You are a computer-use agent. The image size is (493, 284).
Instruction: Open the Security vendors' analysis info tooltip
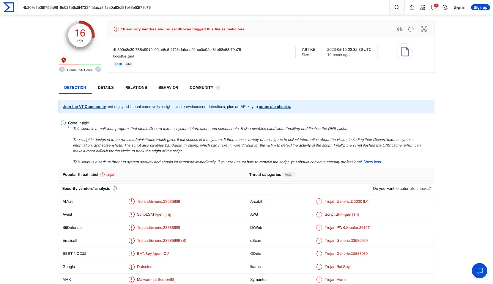pyautogui.click(x=115, y=188)
